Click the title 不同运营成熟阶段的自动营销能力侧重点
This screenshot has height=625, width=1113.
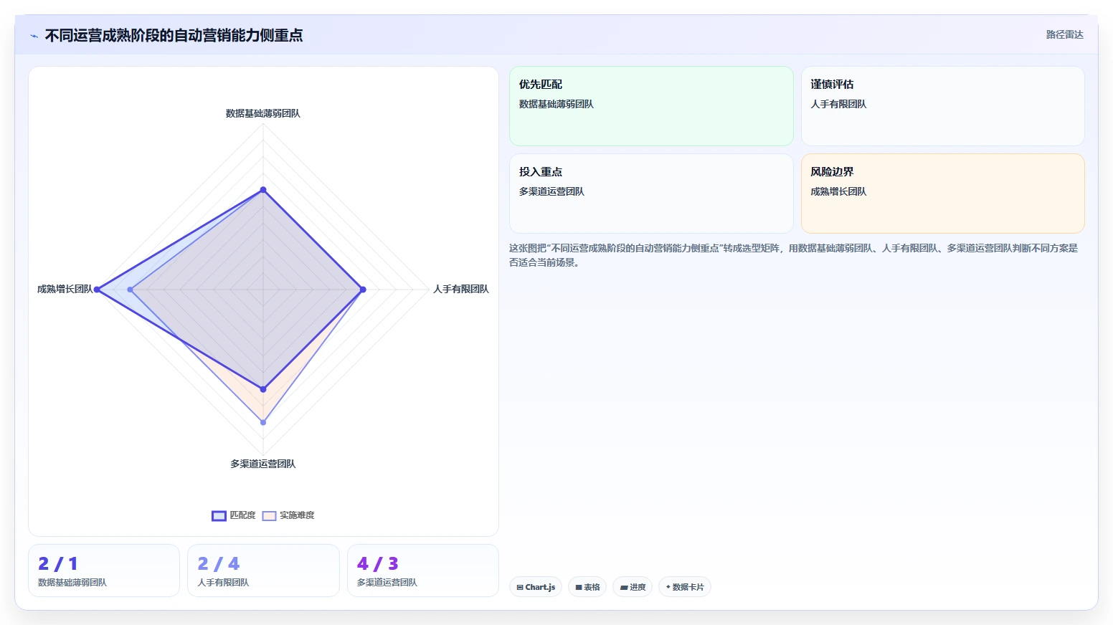pyautogui.click(x=174, y=36)
